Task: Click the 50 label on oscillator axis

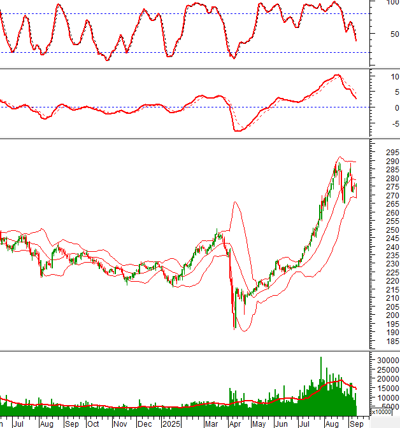Action: [x=394, y=34]
